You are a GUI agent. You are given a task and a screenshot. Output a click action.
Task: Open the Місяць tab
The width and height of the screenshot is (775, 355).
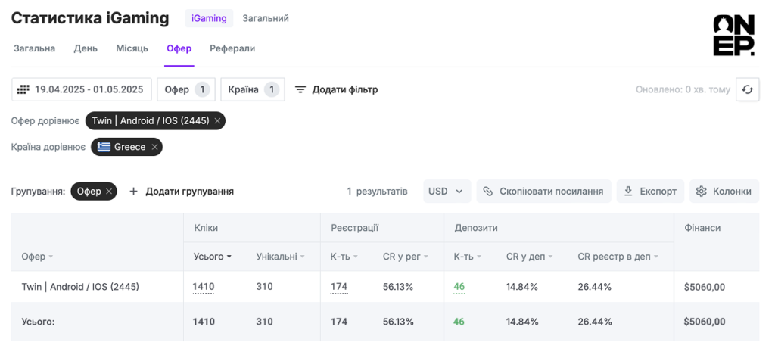(132, 48)
